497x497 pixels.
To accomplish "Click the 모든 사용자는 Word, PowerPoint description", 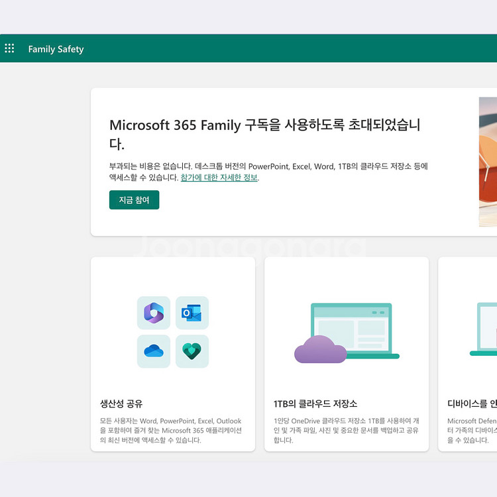I will (x=171, y=431).
